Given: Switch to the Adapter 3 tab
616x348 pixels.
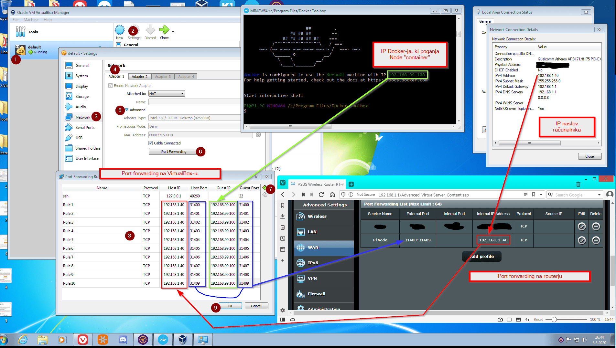Looking at the screenshot, I should click(163, 77).
